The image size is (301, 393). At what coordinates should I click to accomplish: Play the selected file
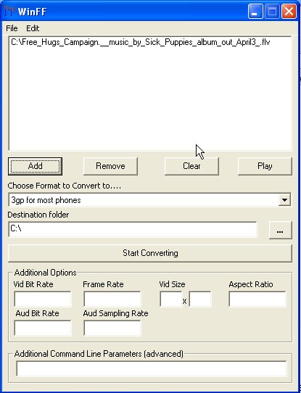pos(265,166)
